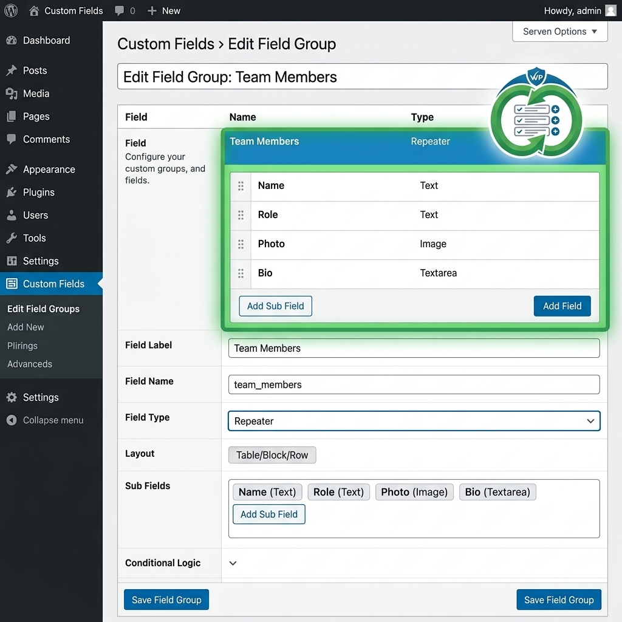Screen dimensions: 622x622
Task: Click the Bio sub field row name
Action: [x=265, y=273]
